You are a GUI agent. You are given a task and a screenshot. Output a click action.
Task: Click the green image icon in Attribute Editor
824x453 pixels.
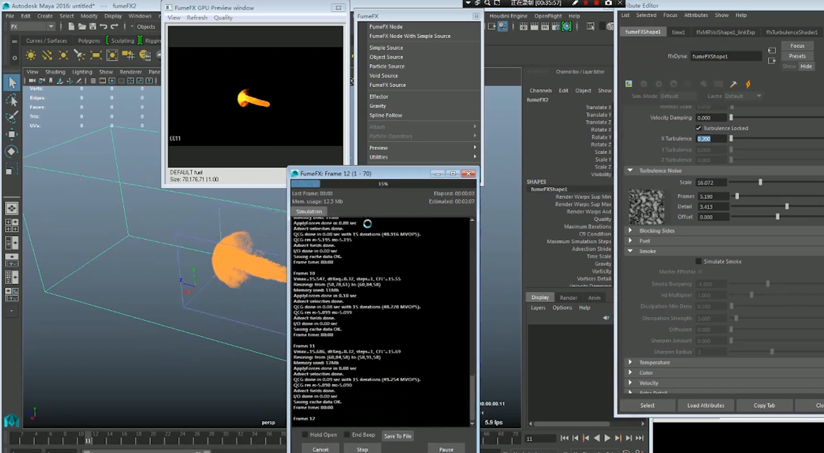click(629, 84)
